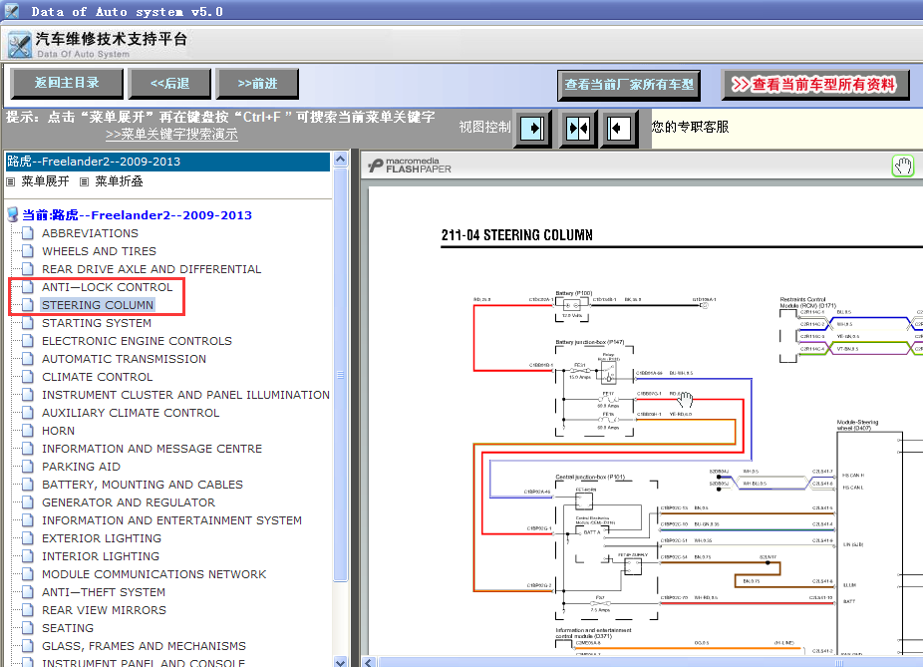
Task: Open AUXILIARY CLIMATE CONTROL entry
Action: pyautogui.click(x=131, y=413)
